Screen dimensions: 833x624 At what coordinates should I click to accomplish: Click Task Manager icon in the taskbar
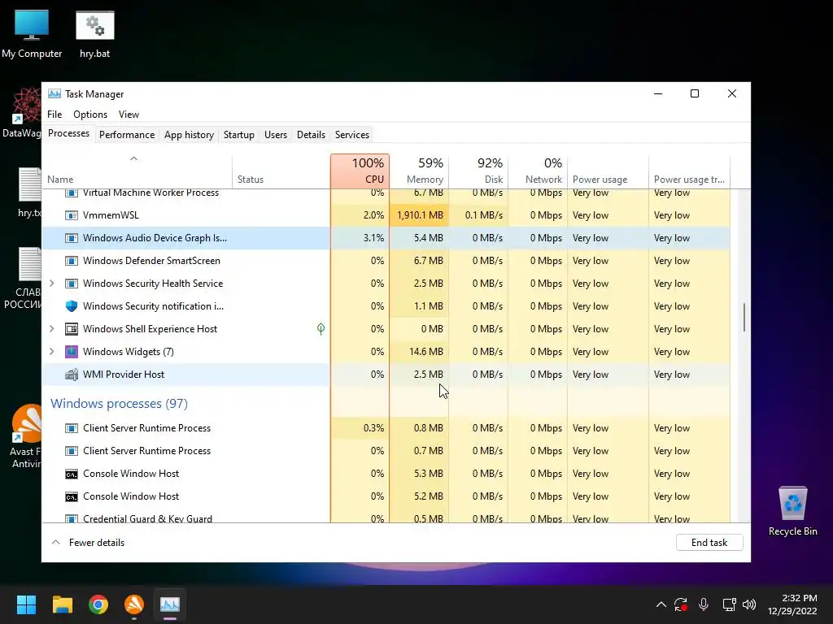170,604
